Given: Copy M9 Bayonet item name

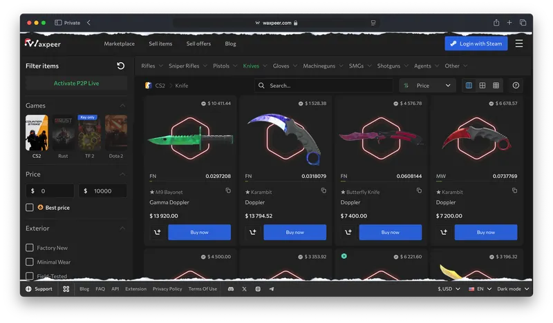Looking at the screenshot, I should (x=228, y=190).
